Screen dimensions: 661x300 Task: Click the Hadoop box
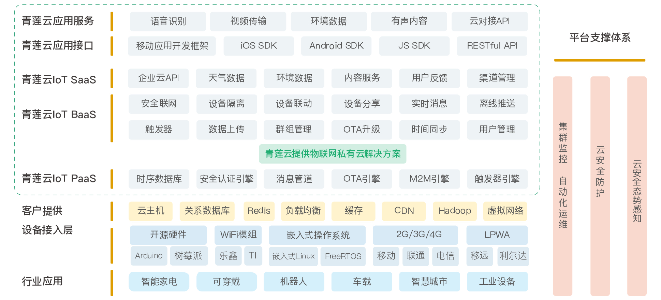click(455, 211)
